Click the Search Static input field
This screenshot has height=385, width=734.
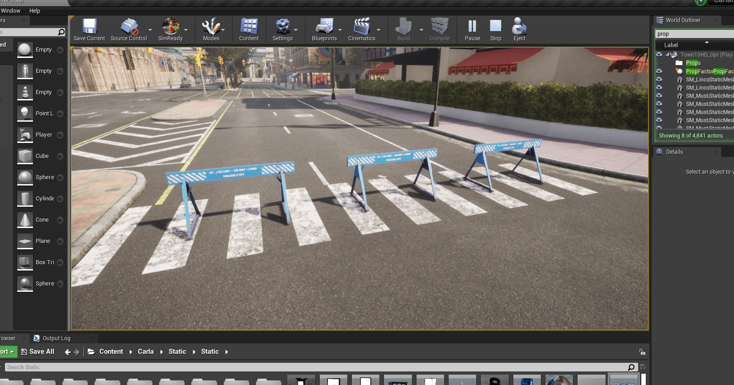[x=317, y=367]
